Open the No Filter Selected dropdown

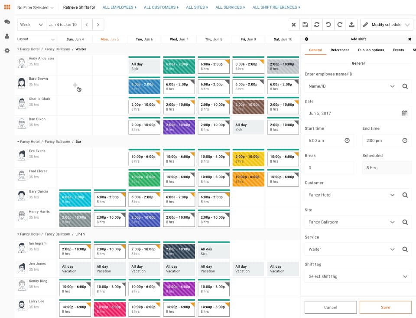tap(35, 7)
